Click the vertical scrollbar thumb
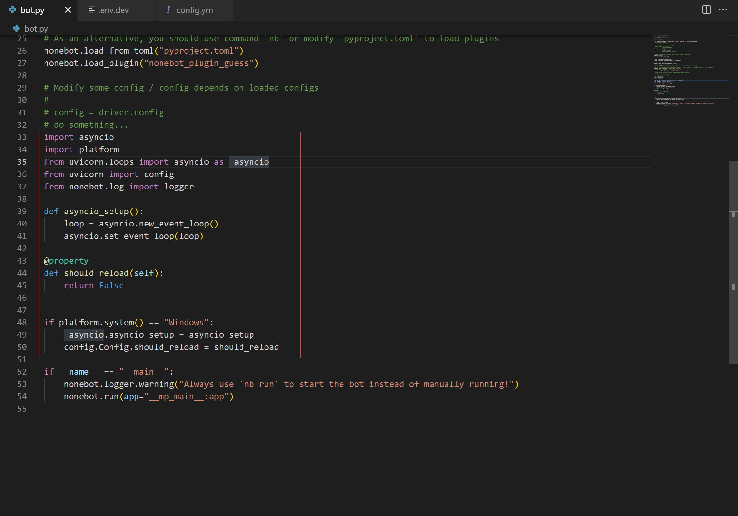 pyautogui.click(x=733, y=263)
